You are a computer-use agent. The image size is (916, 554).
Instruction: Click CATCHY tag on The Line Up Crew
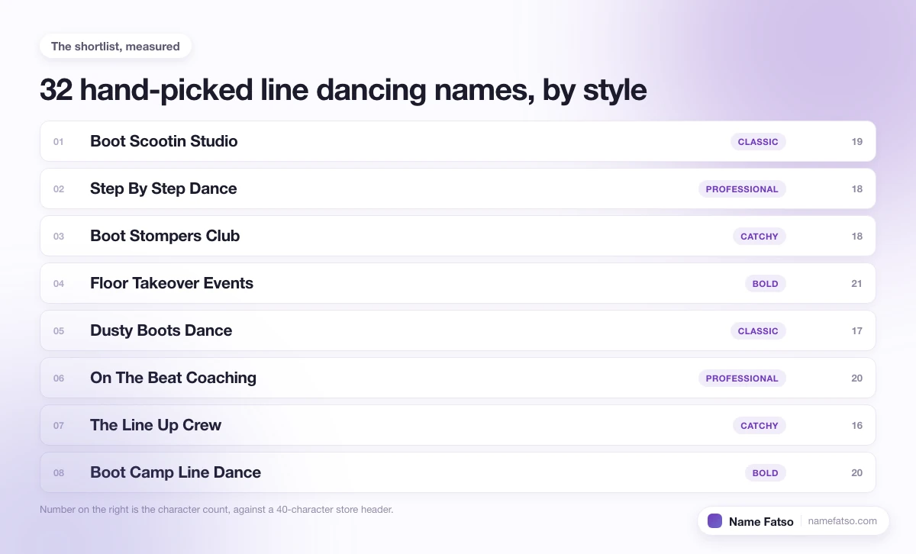(760, 426)
